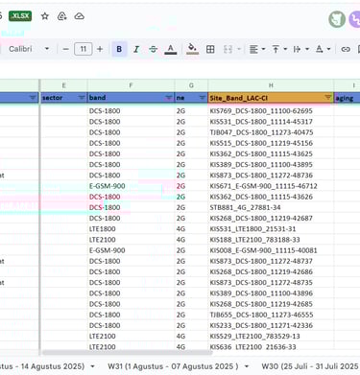Open the vertical align menu
Image resolution: width=360 pixels, height=375 pixels.
[279, 49]
